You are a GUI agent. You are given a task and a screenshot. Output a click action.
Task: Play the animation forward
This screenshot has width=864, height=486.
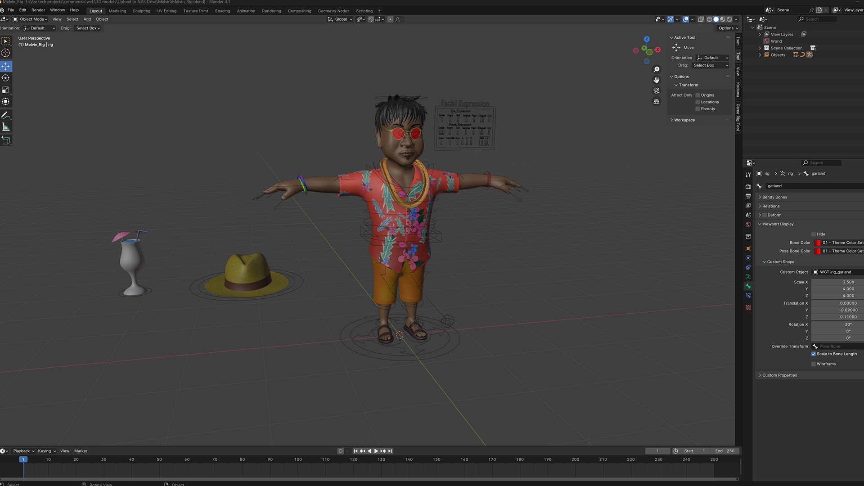(376, 451)
